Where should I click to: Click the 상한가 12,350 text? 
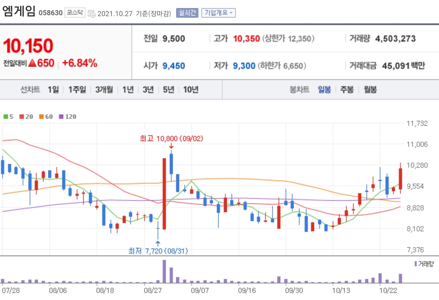coord(289,39)
